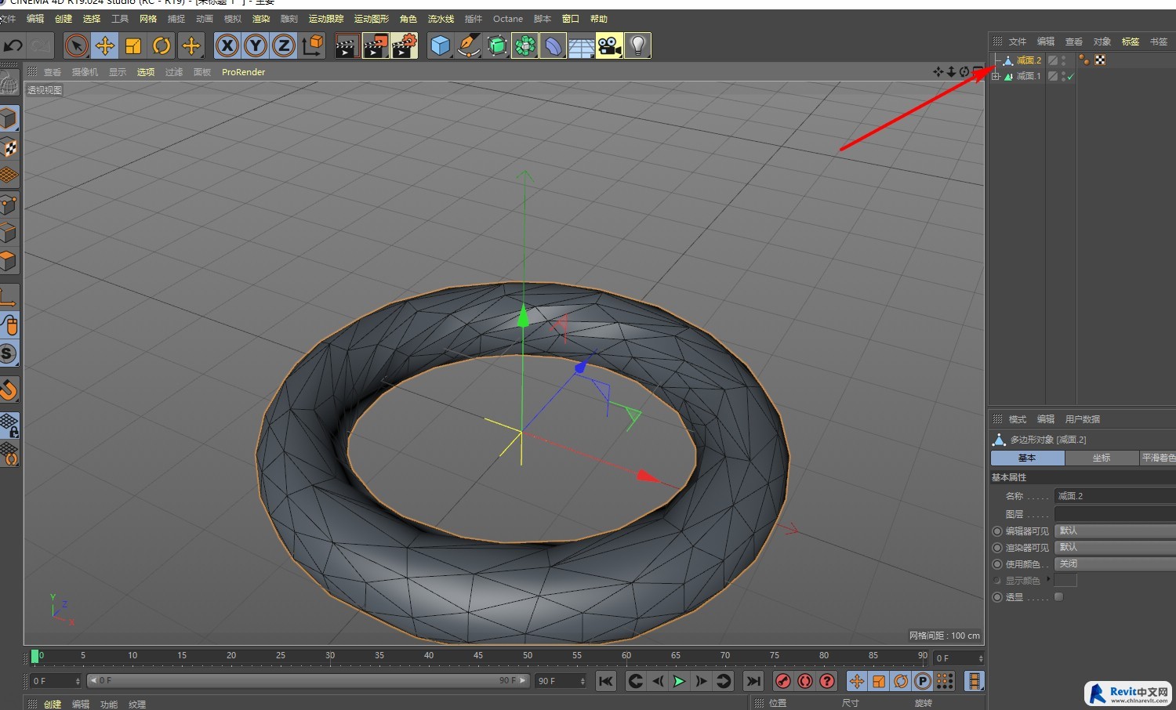The image size is (1176, 710).
Task: Select the 减面.2 object in object manager
Action: pos(1029,60)
